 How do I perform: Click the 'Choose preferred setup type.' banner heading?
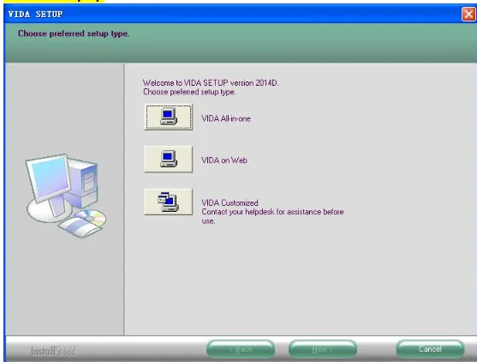(74, 33)
